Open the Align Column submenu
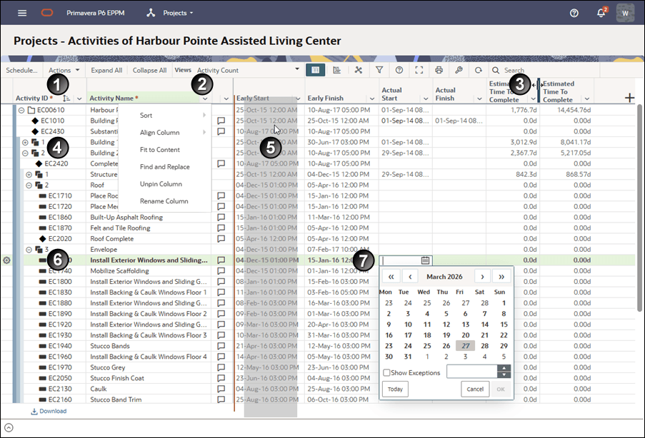Image resolution: width=645 pixels, height=438 pixels. [x=164, y=132]
